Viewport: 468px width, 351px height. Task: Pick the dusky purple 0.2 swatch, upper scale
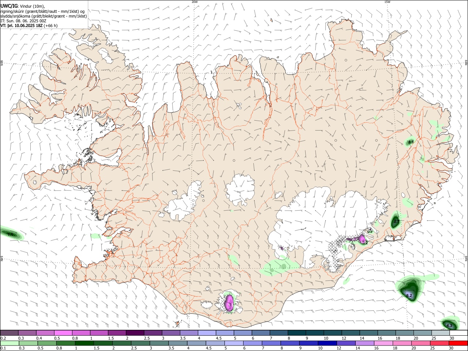9,333
